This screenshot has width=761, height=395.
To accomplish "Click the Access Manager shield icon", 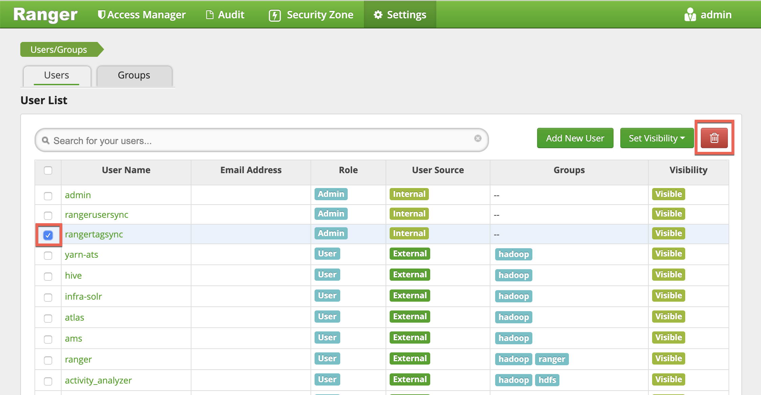I will 101,15.
